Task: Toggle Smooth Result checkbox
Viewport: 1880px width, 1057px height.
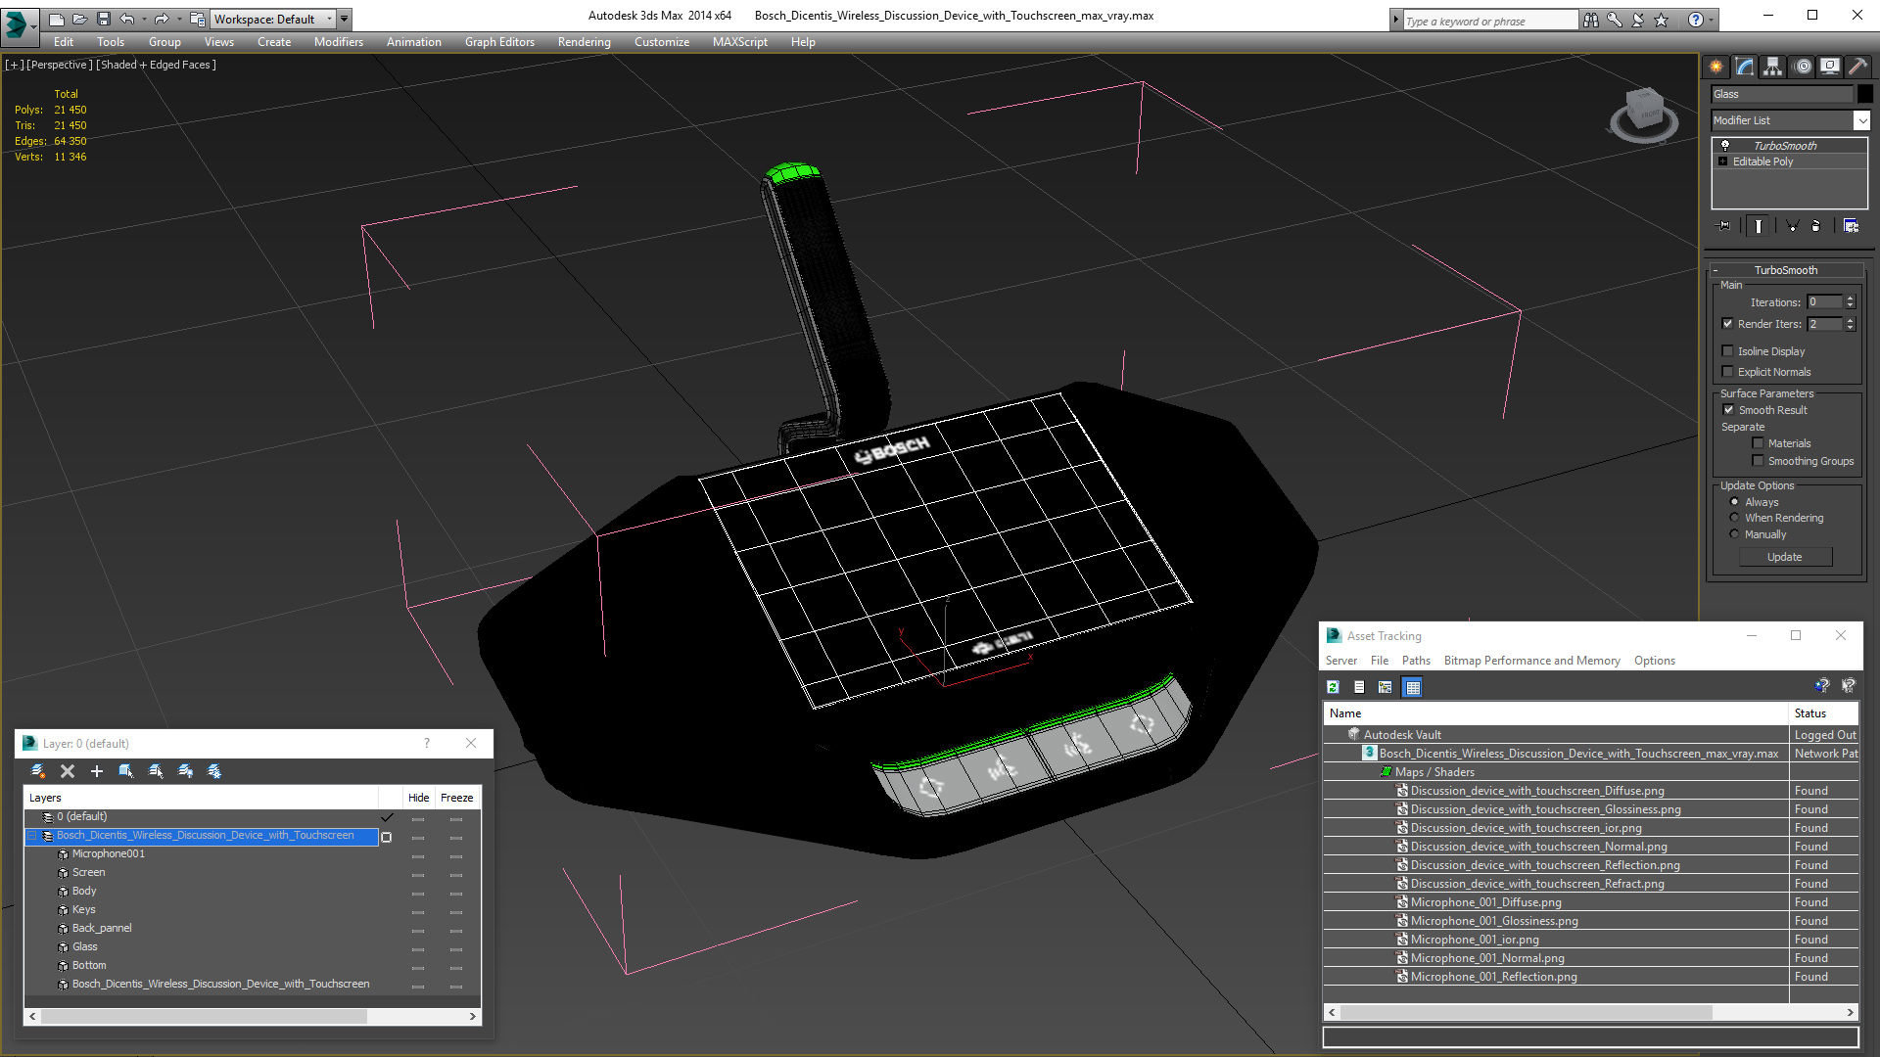Action: point(1728,410)
